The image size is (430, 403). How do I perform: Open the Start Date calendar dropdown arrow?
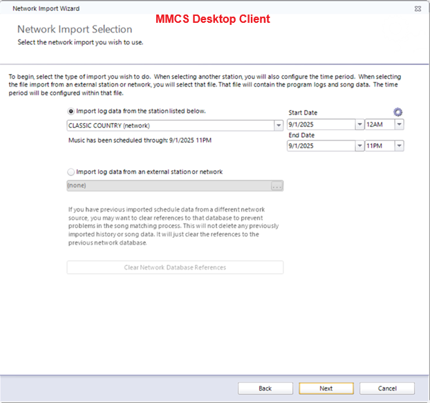tap(359, 125)
